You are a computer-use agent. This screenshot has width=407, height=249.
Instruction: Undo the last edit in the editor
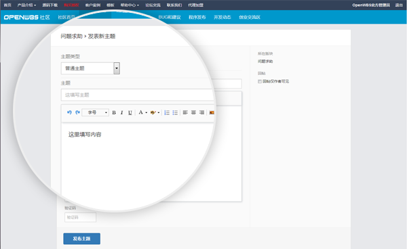click(x=69, y=112)
